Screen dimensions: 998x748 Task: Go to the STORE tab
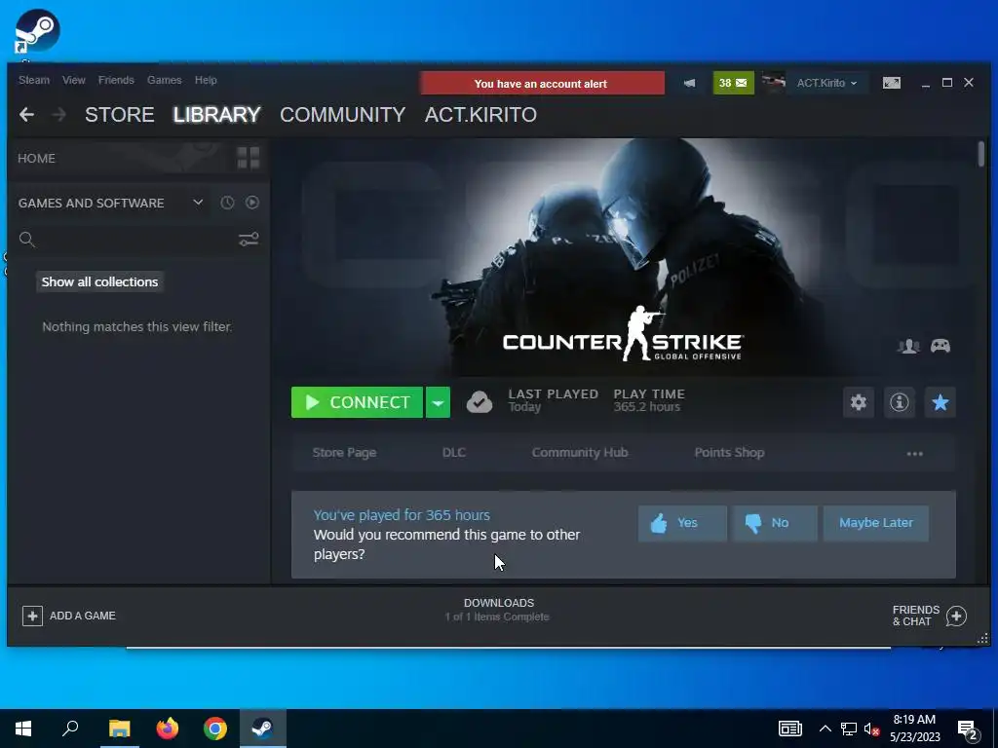click(x=120, y=115)
